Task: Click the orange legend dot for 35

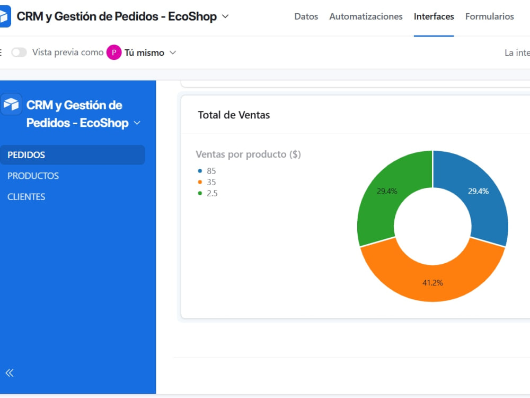Action: tap(200, 182)
